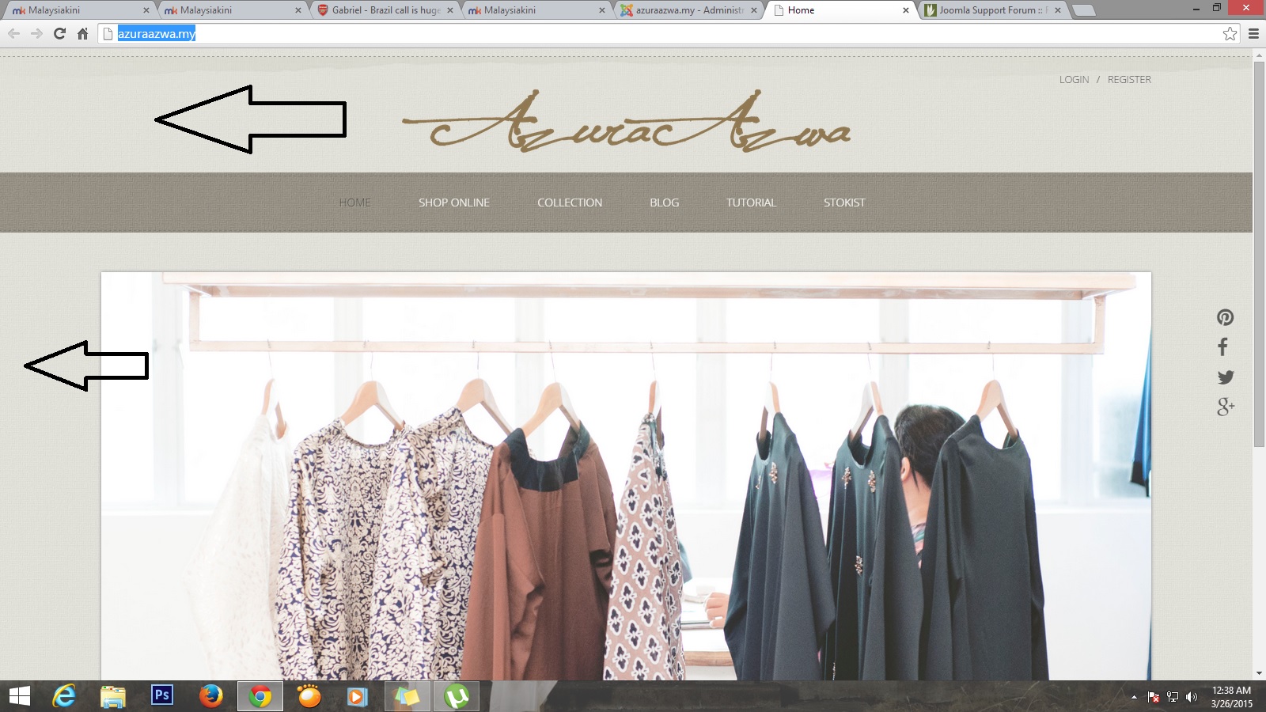Click scrollbar down arrow
Image resolution: width=1266 pixels, height=712 pixels.
(x=1259, y=673)
